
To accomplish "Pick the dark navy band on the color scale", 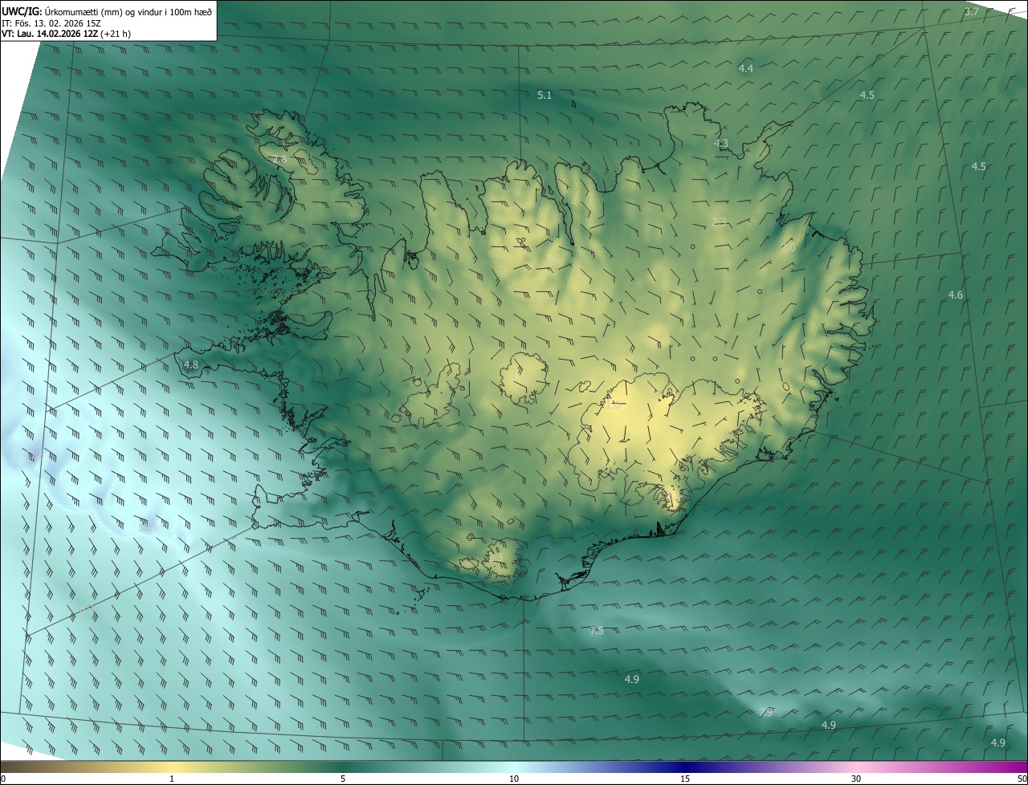I will (685, 767).
